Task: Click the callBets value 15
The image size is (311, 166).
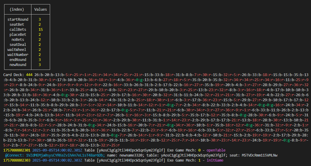Action: coord(41,30)
